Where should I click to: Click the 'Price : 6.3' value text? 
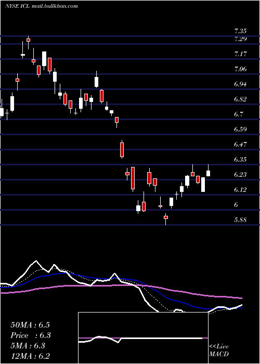[x=31, y=335]
